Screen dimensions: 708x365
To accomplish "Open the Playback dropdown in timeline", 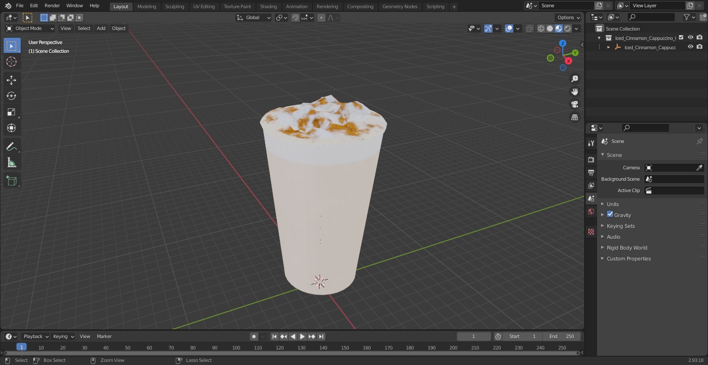I will pos(36,337).
